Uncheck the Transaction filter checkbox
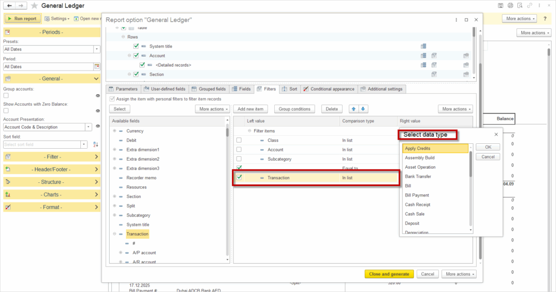Screen dimensions: 556x292 [x=239, y=177]
